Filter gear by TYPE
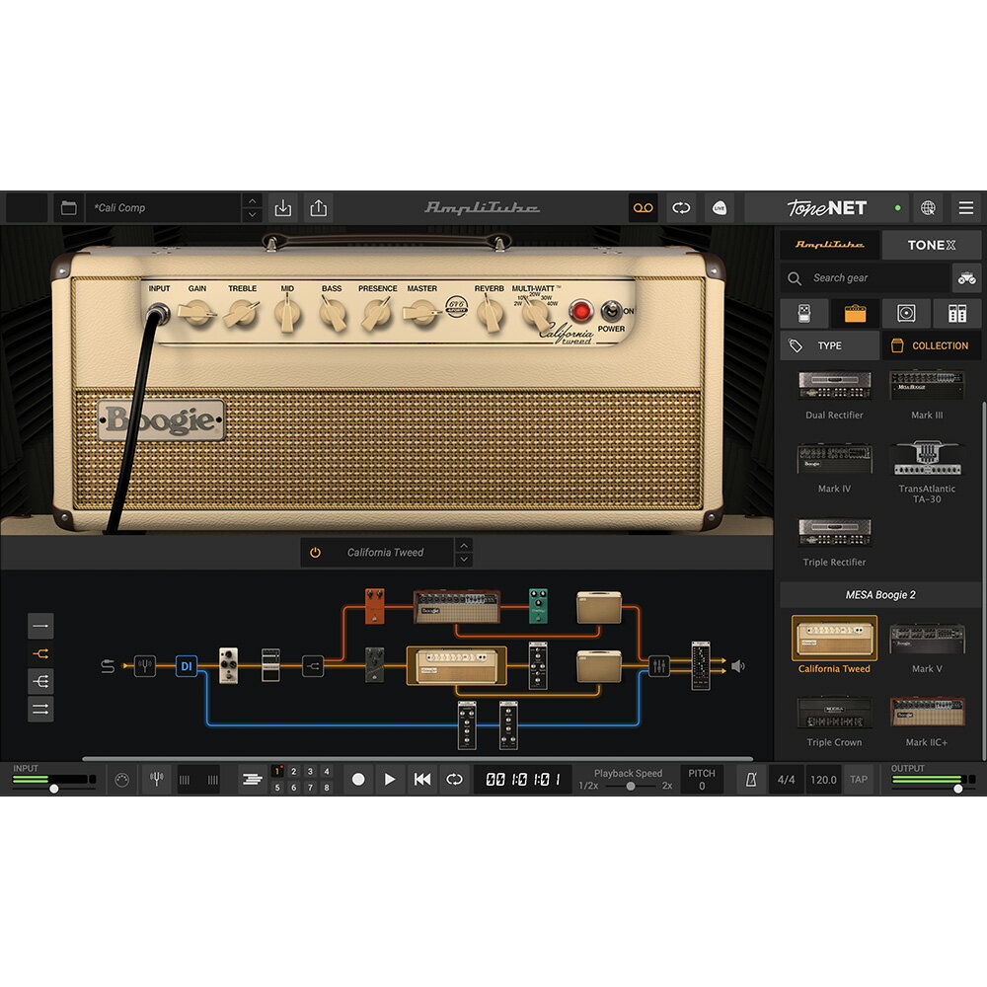 point(830,345)
